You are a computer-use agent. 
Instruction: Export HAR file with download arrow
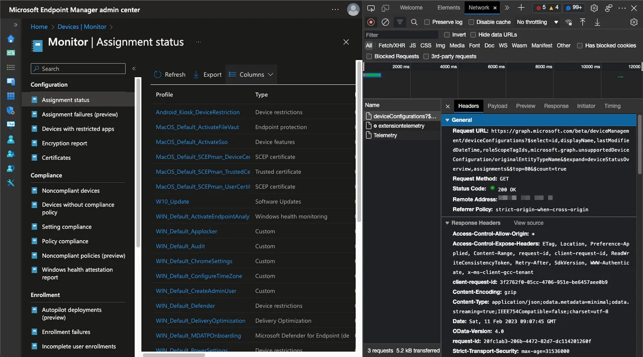pyautogui.click(x=597, y=22)
